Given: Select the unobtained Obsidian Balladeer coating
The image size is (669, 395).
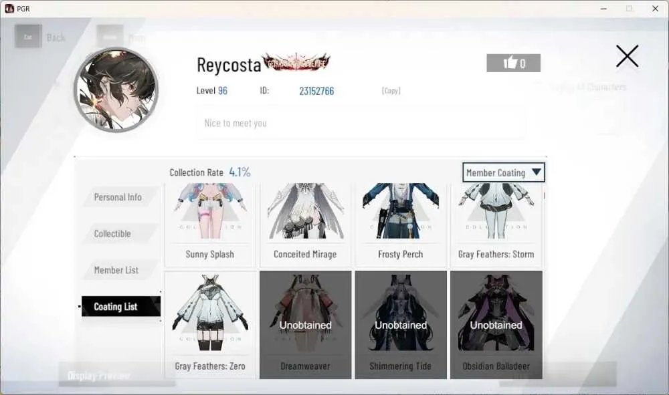Looking at the screenshot, I should [x=496, y=325].
